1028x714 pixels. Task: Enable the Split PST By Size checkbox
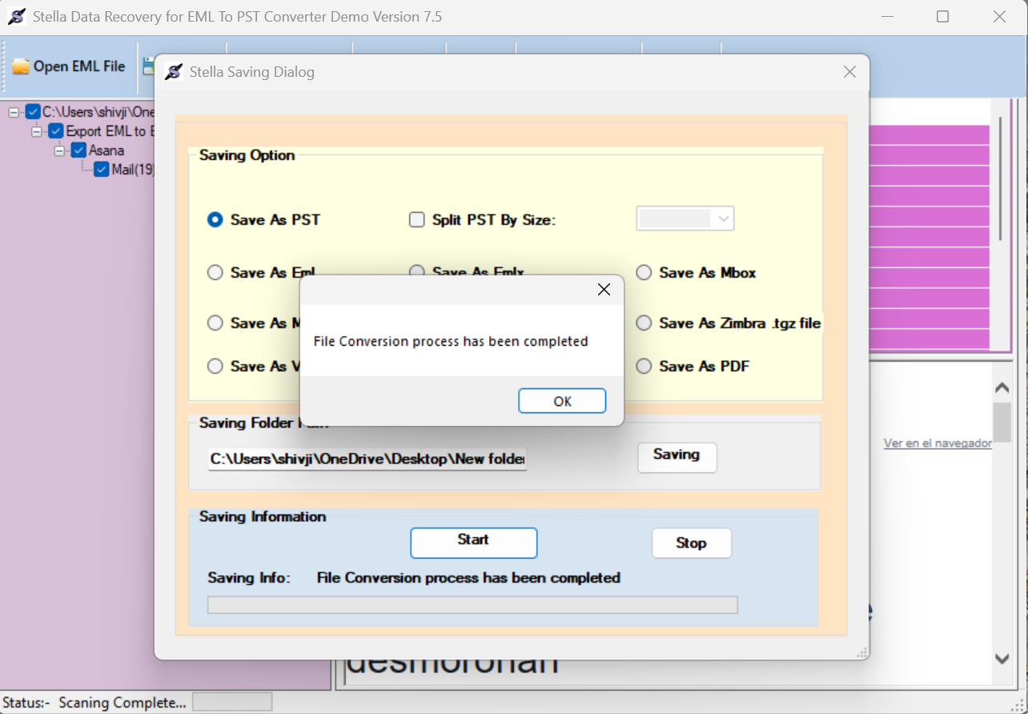point(416,219)
